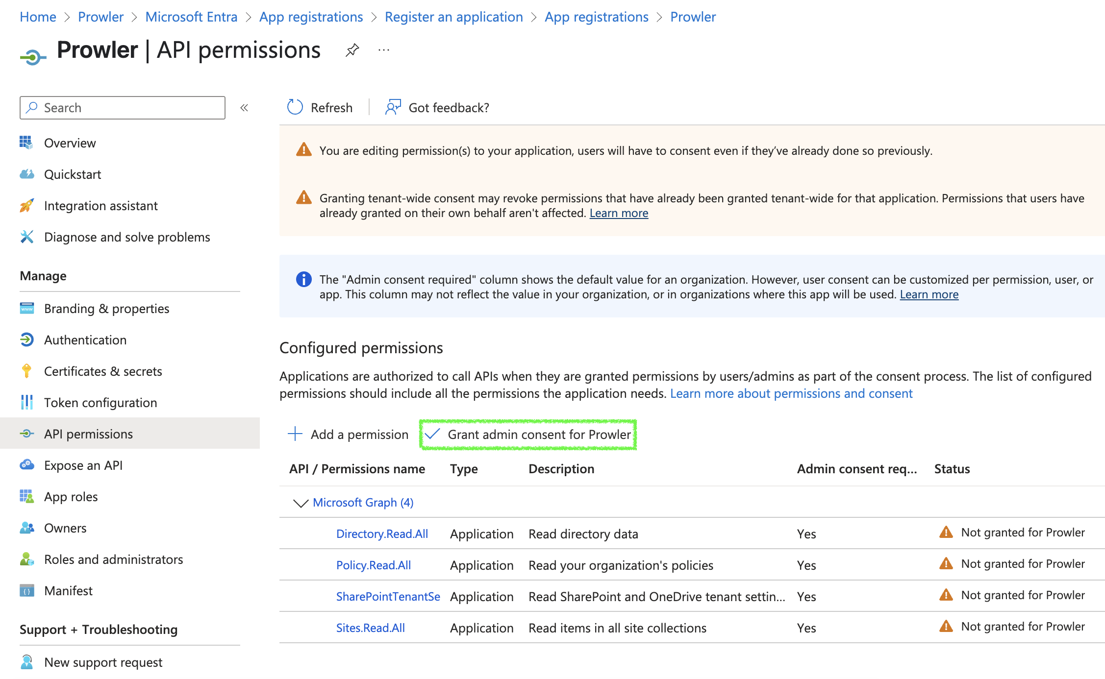Click warning icon on Directory.Read.All status
Screen dimensions: 1105x679
(946, 533)
